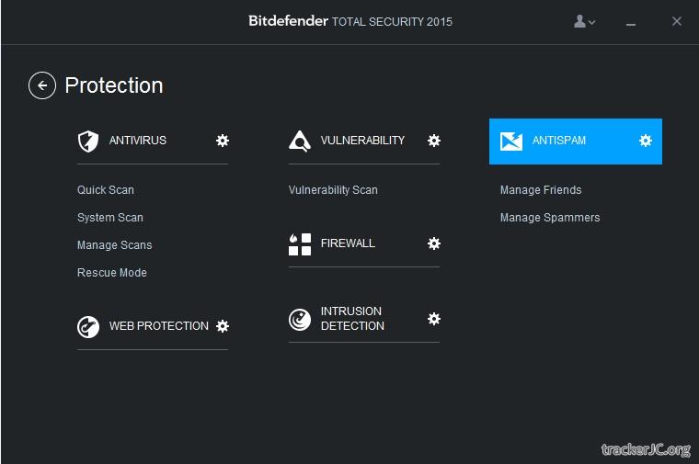Open Manage Scans

(115, 245)
